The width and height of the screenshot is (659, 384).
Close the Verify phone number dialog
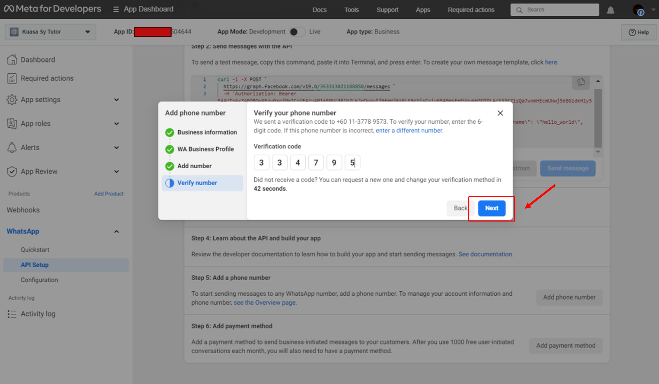point(500,113)
